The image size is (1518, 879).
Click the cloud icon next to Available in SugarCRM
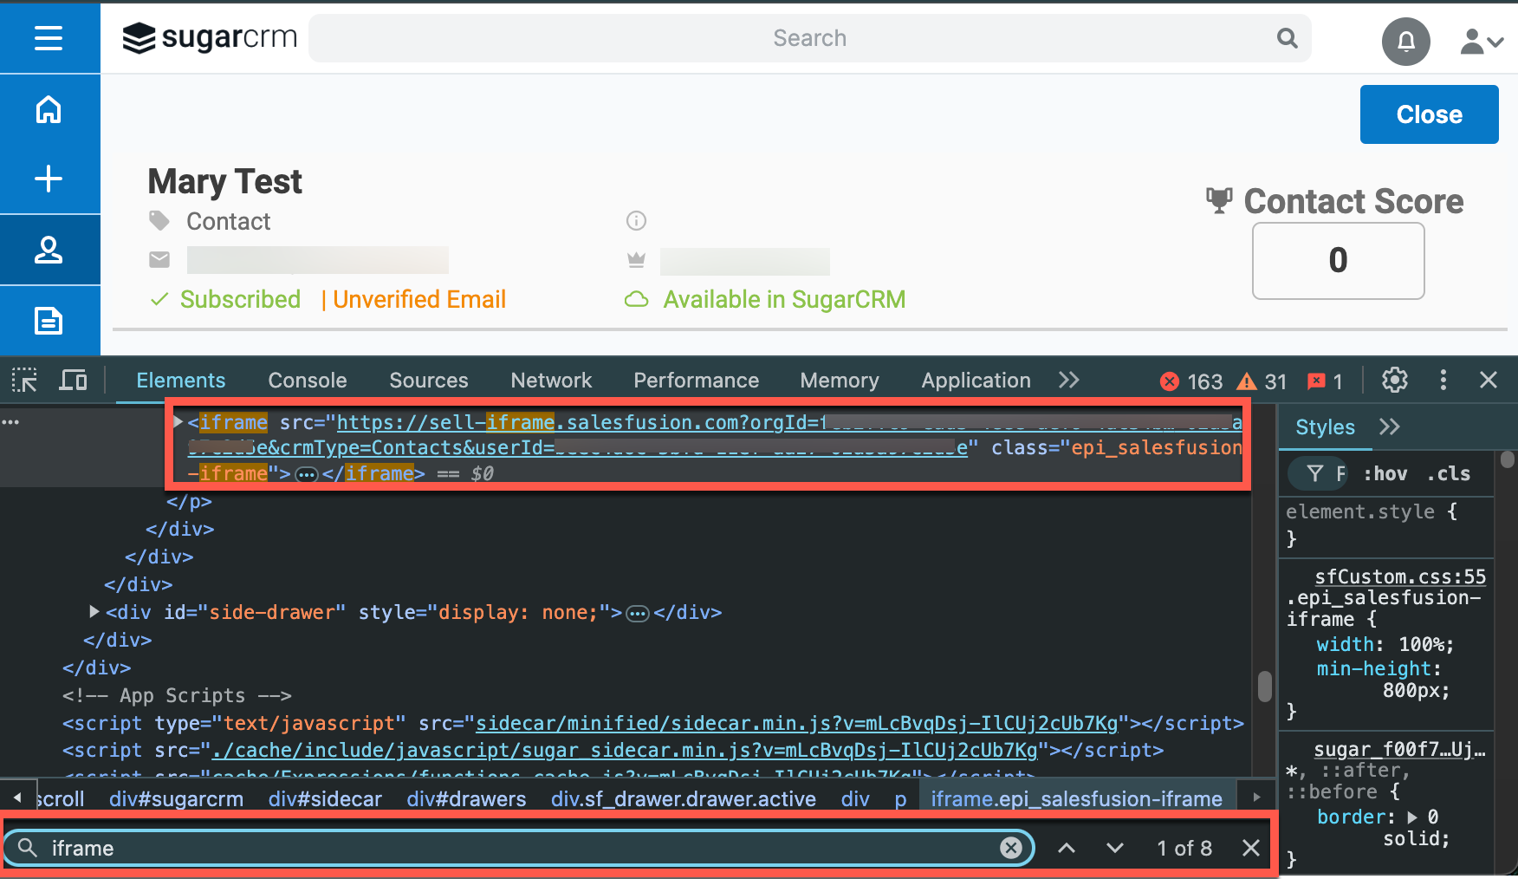[637, 300]
